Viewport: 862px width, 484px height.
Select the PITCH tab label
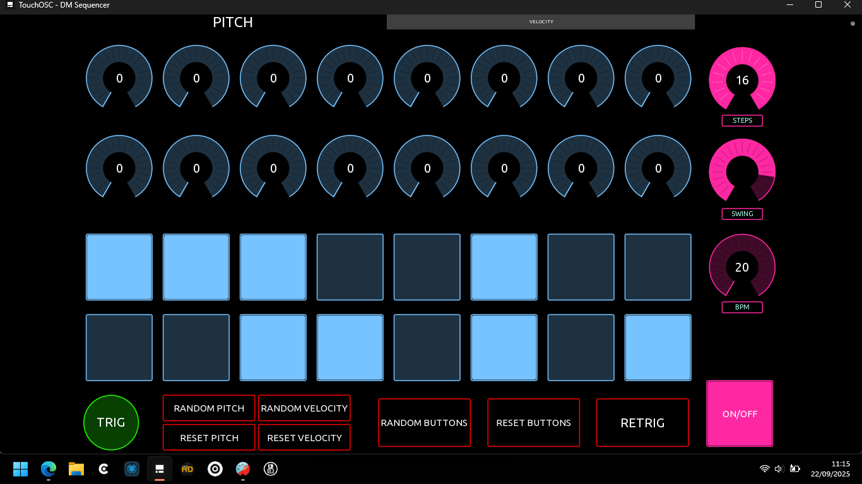click(x=233, y=22)
